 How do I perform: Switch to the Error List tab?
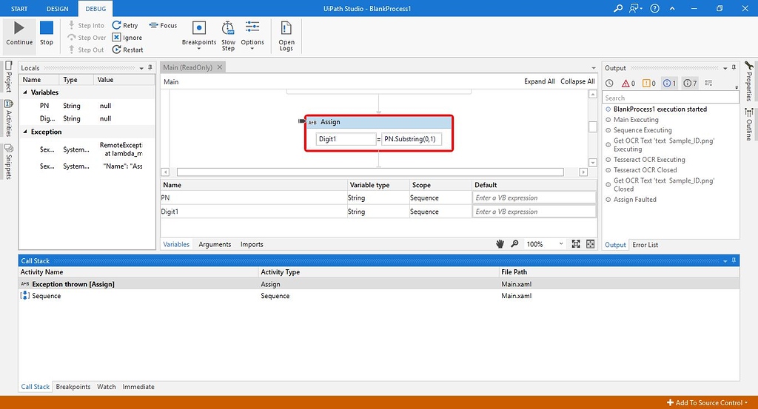click(x=645, y=245)
